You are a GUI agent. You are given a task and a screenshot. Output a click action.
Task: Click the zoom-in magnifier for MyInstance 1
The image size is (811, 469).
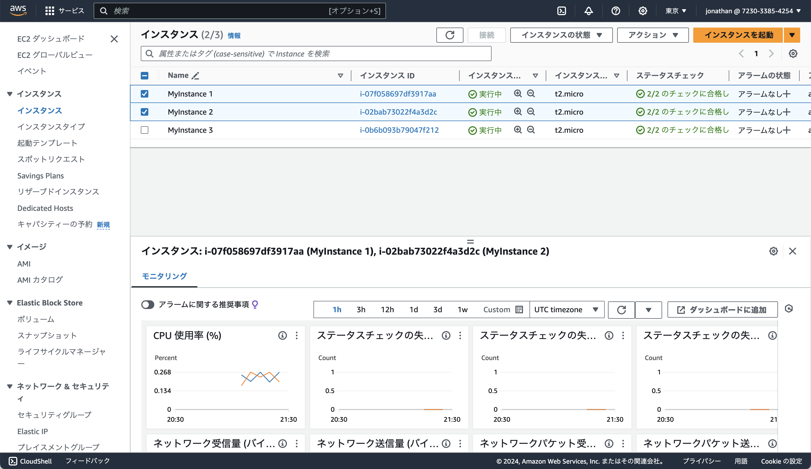518,94
